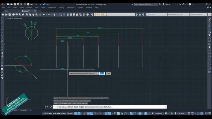212x119 pixels.
Task: Toggle Snap mode in status bar
Action: [x=79, y=113]
